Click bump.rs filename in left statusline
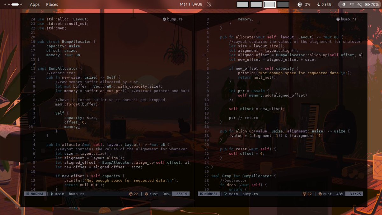Viewport: 382px width, 215px height. coord(76,194)
